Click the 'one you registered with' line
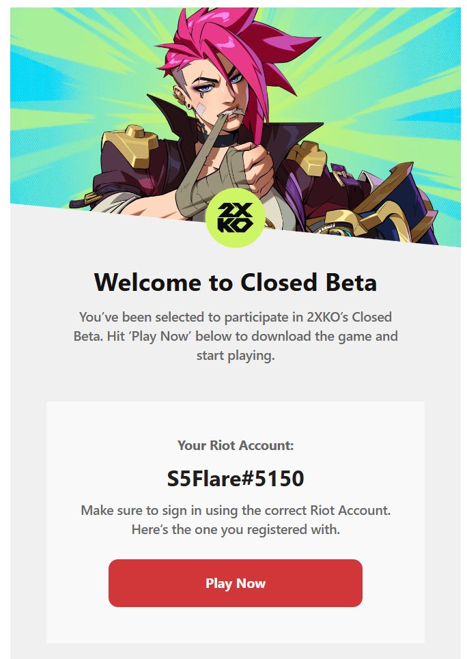467x659 pixels. click(235, 529)
